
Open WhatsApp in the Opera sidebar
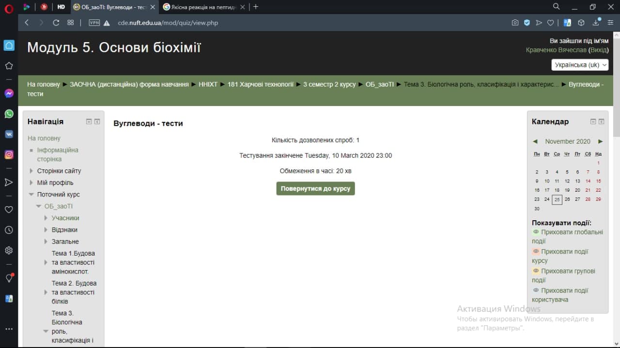(x=9, y=114)
